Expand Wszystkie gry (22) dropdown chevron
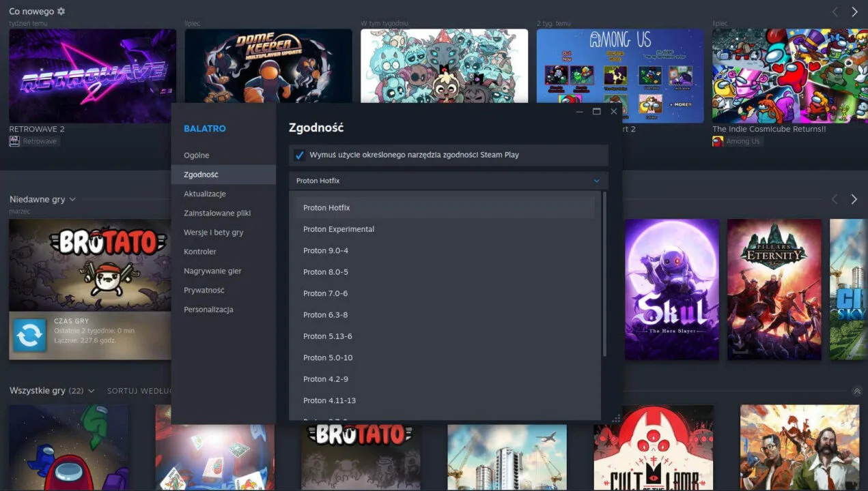868x491 pixels. (x=92, y=391)
